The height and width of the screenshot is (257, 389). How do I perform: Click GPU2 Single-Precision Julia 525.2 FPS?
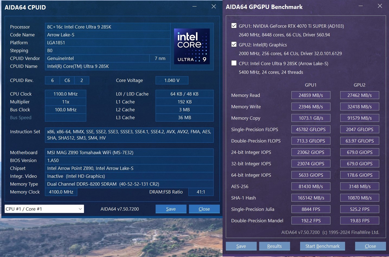(360, 209)
